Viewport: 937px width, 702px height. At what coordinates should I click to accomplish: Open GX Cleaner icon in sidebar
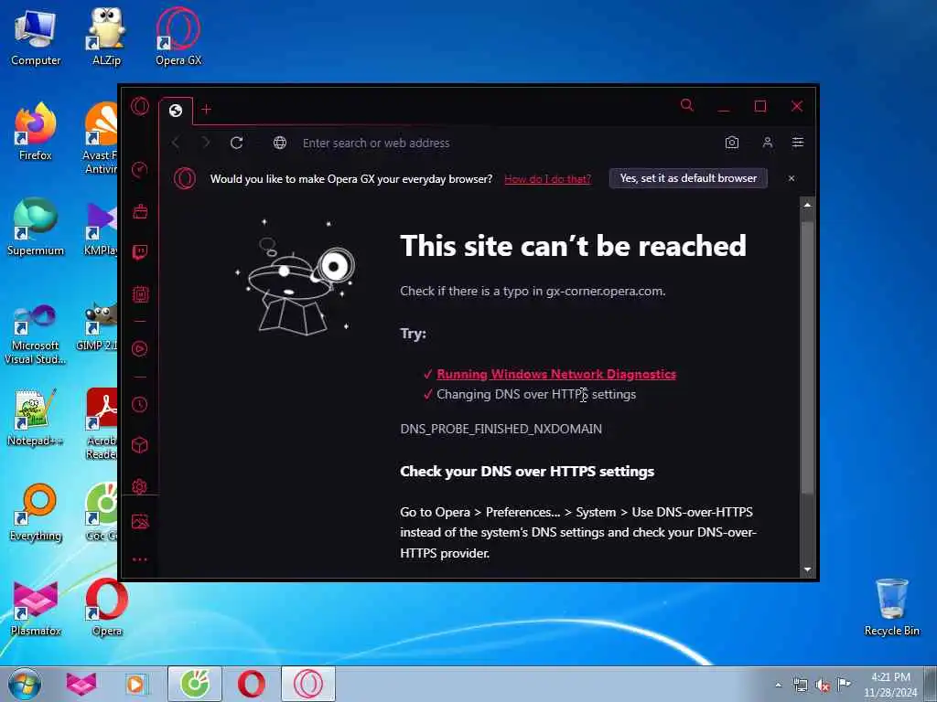[140, 211]
